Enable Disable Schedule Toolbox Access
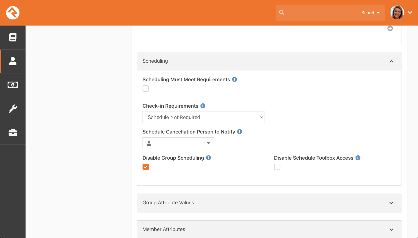The width and height of the screenshot is (418, 238). [x=277, y=167]
